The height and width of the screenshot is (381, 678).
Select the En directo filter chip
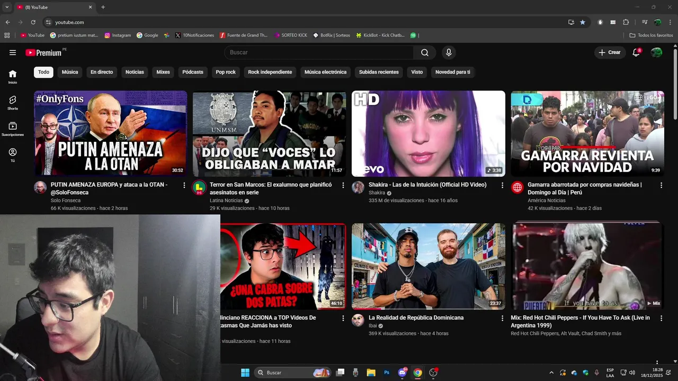pyautogui.click(x=102, y=72)
